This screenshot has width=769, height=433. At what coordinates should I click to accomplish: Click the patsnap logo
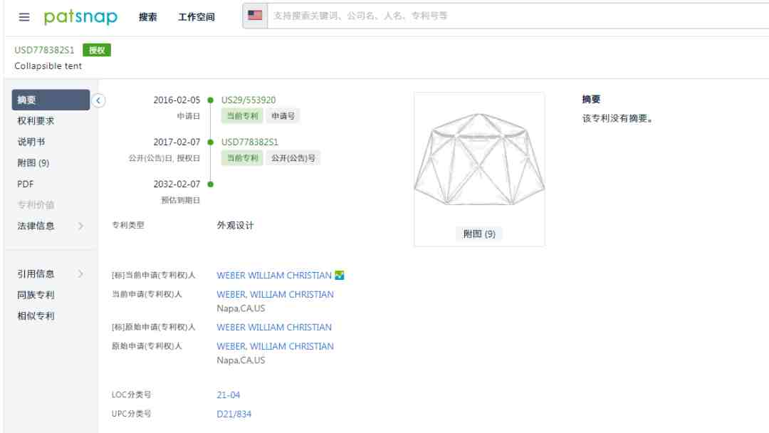click(81, 16)
